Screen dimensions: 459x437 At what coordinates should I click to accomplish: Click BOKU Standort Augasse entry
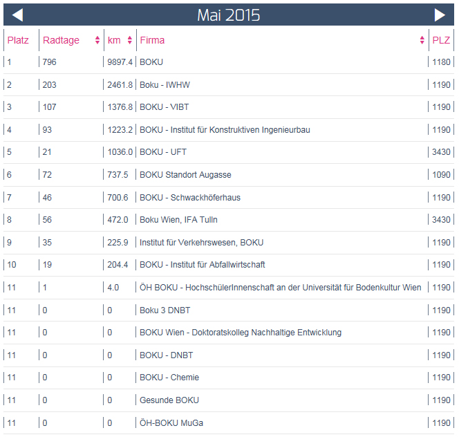pyautogui.click(x=185, y=175)
